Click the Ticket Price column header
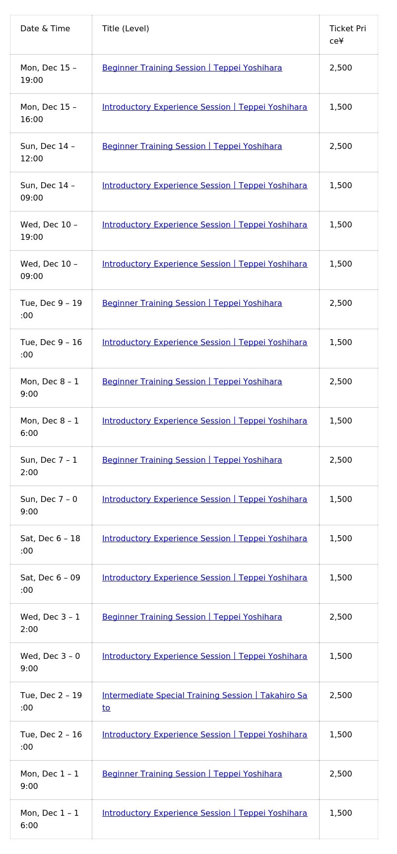 coord(347,35)
